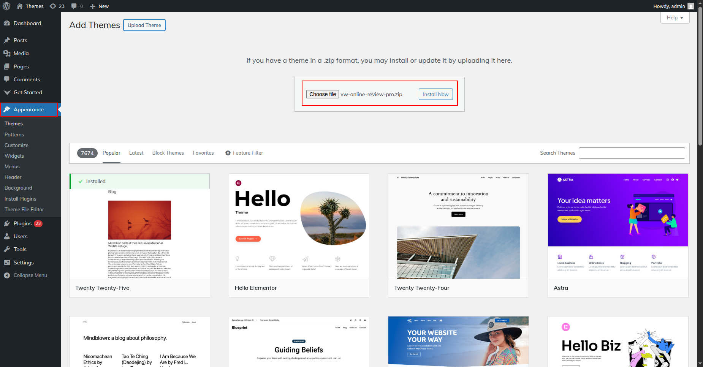
Task: Click the Choose file button
Action: coord(322,94)
